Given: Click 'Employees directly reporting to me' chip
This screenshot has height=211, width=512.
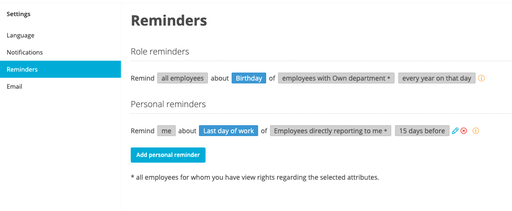Looking at the screenshot, I should (330, 131).
